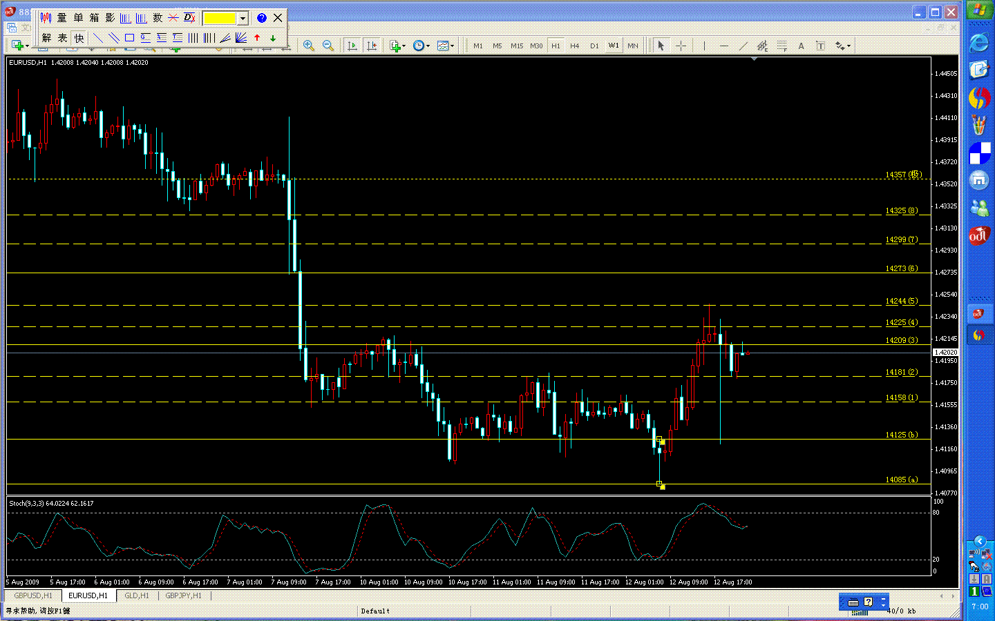Open the GLD,H1 chart tab
The width and height of the screenshot is (995, 621).
pos(137,595)
